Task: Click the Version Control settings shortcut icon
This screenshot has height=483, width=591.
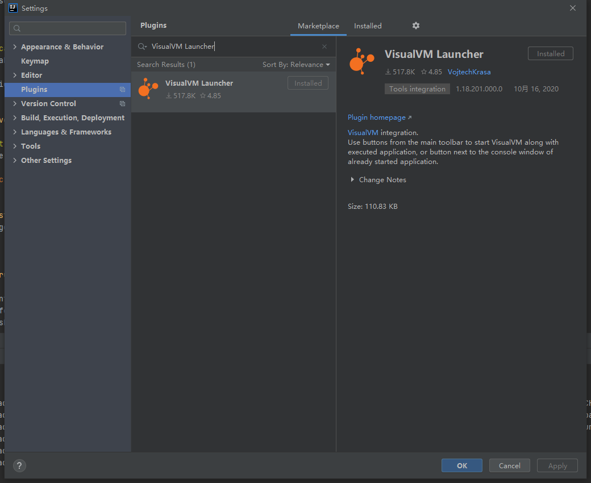Action: coord(122,103)
